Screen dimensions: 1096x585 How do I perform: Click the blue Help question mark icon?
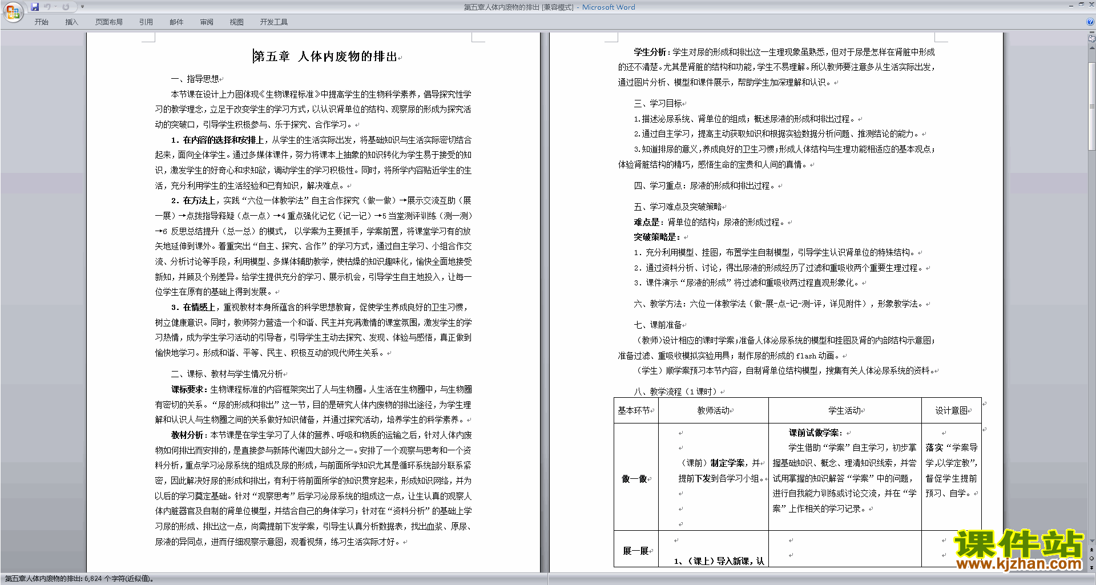(x=1090, y=22)
